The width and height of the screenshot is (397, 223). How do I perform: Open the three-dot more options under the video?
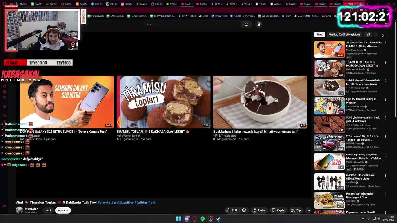coord(308,210)
